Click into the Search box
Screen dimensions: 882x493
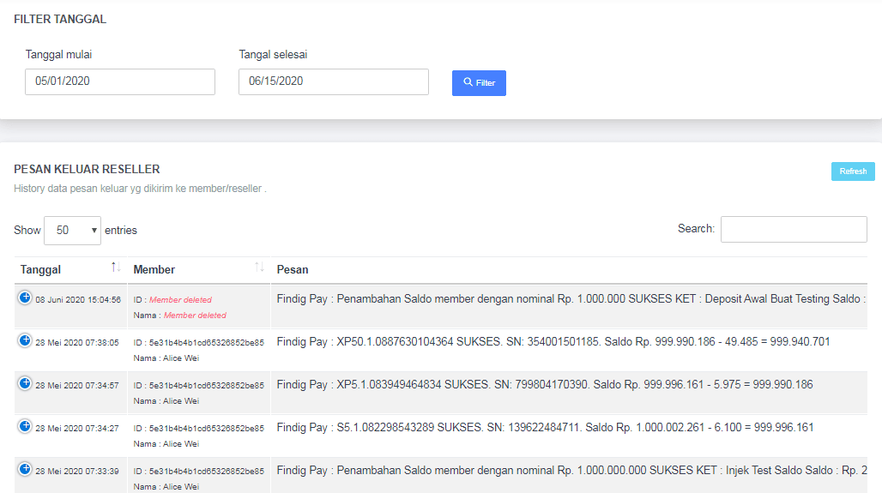coord(794,230)
